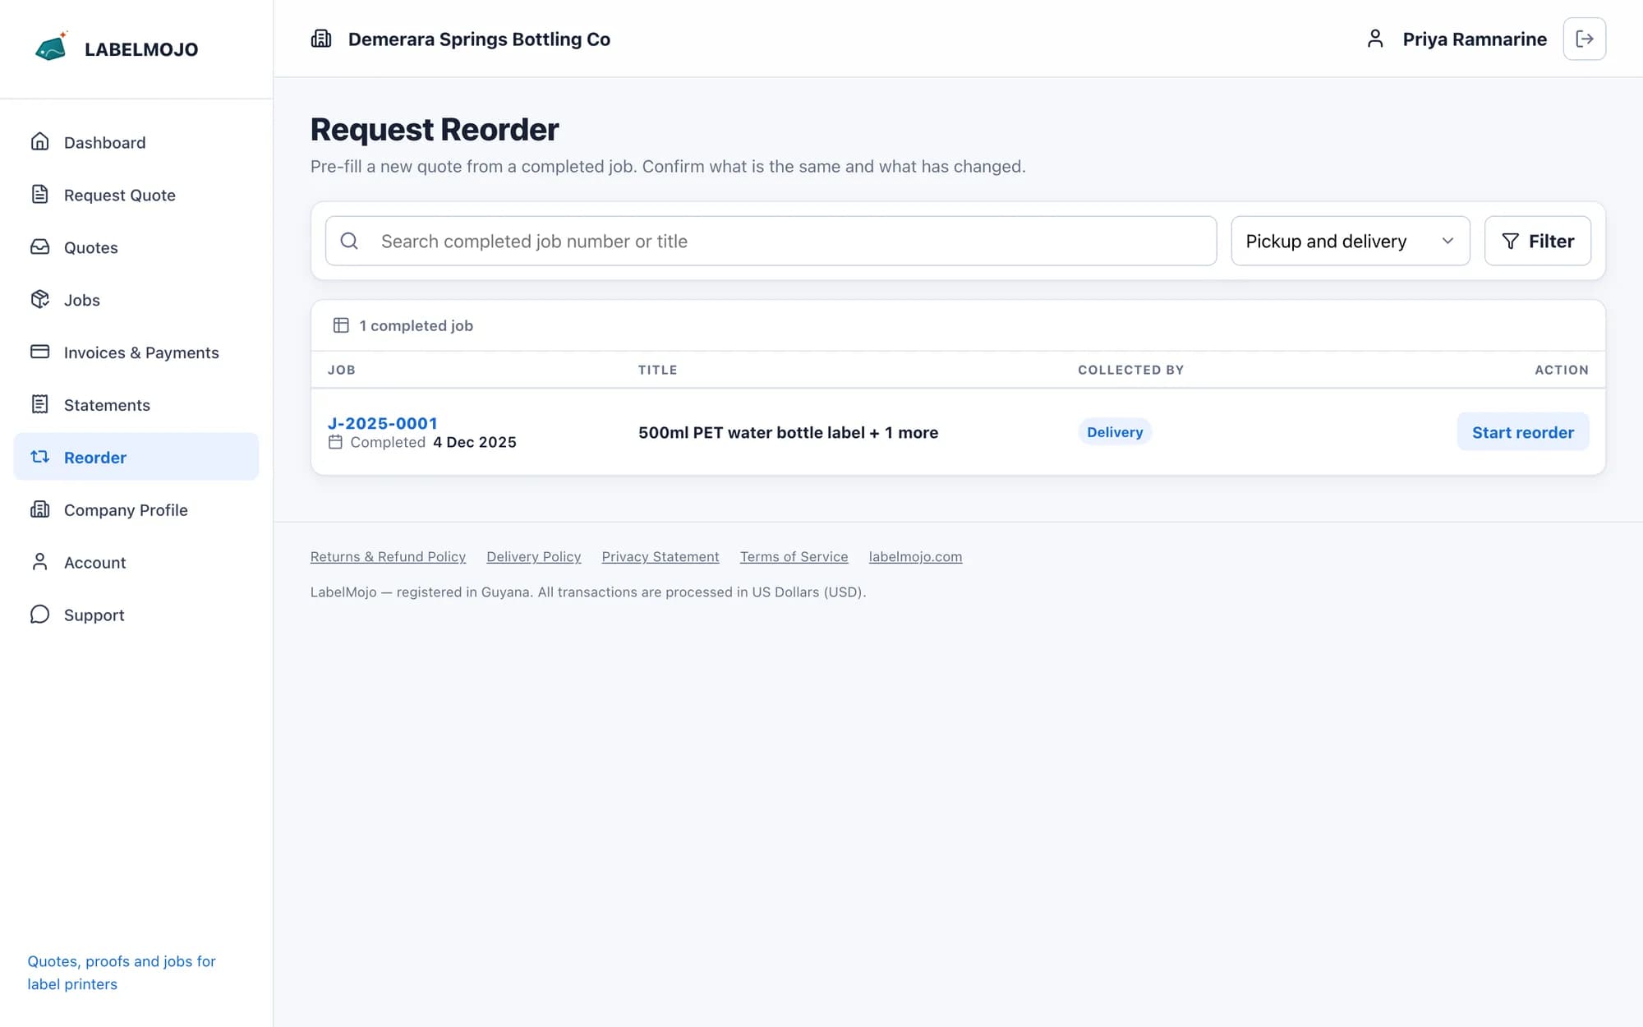This screenshot has width=1643, height=1027.
Task: Click the Demerara Springs Bottling Co name
Action: click(479, 39)
